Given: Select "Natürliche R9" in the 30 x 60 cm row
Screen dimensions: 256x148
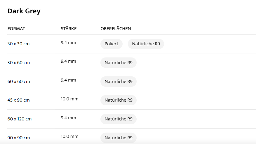Looking at the screenshot, I should click(119, 63).
